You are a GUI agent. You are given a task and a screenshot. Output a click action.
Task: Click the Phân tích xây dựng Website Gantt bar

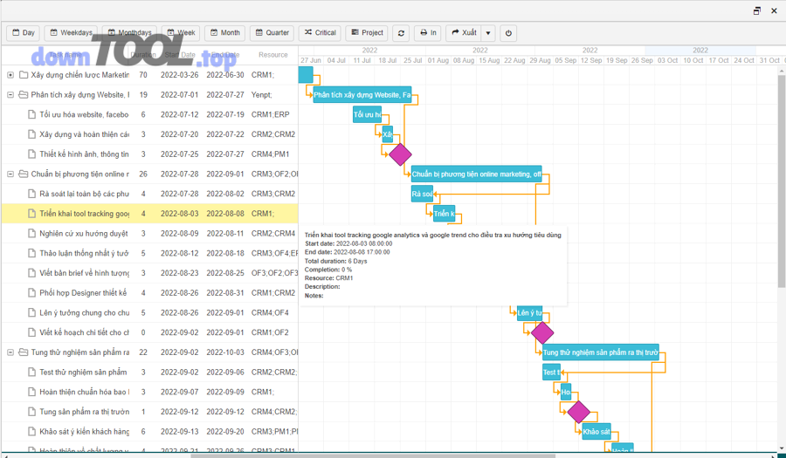point(362,95)
